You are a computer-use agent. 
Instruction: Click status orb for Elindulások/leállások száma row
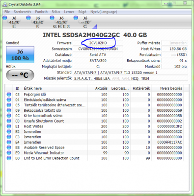[9, 99]
